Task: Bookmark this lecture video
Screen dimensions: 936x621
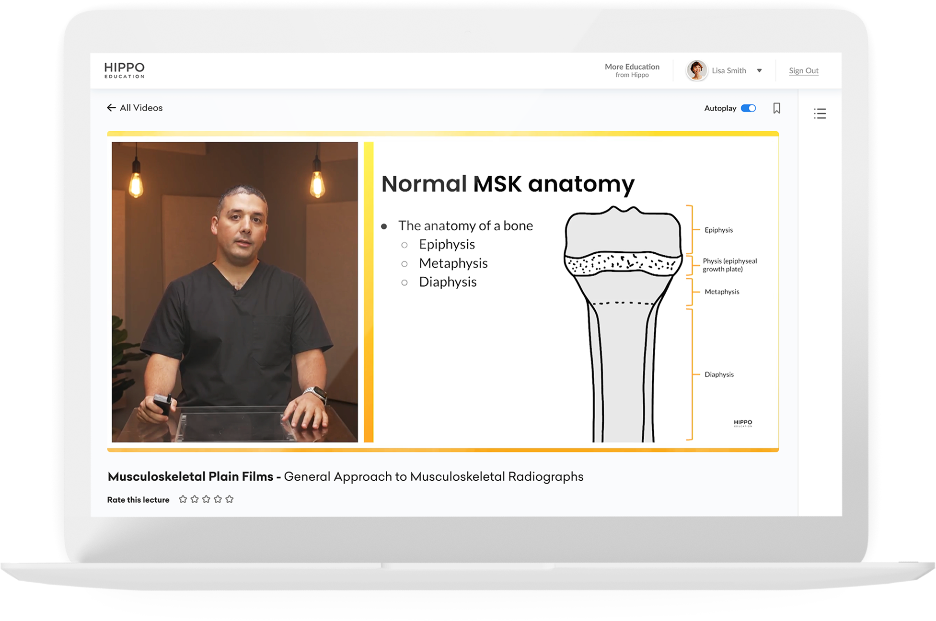Action: coord(776,108)
